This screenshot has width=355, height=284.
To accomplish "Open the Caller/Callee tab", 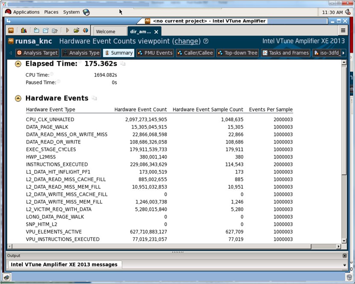I will click(x=195, y=53).
